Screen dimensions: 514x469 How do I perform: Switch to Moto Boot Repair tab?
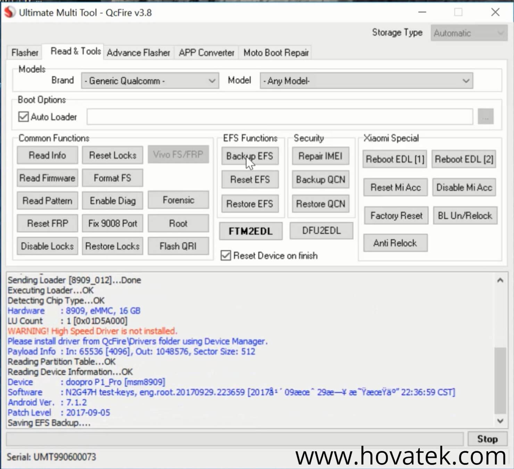click(276, 52)
